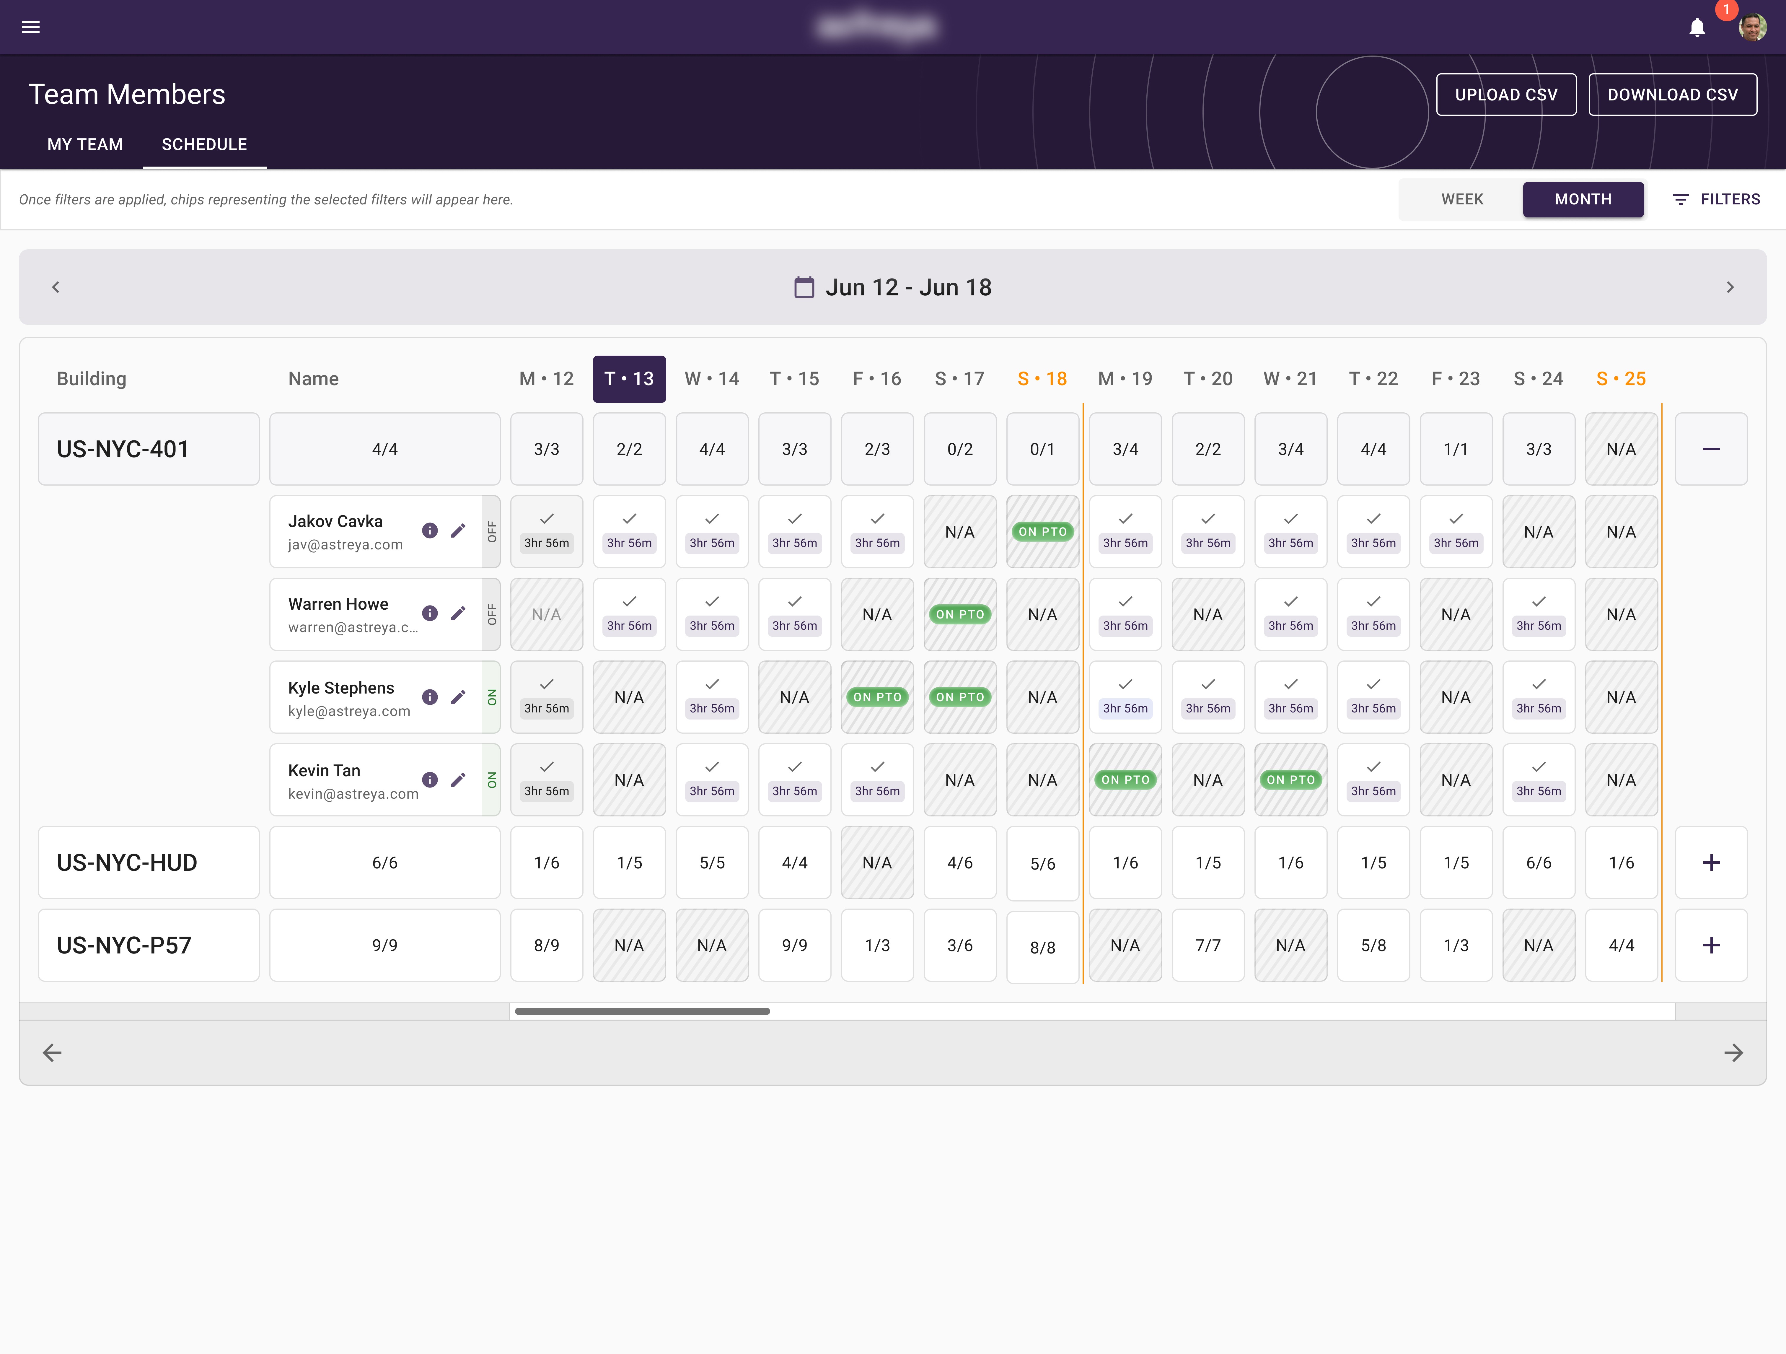Toggle Kyle Stephens' ON status
Viewport: 1786px width, 1354px height.
pyautogui.click(x=492, y=697)
